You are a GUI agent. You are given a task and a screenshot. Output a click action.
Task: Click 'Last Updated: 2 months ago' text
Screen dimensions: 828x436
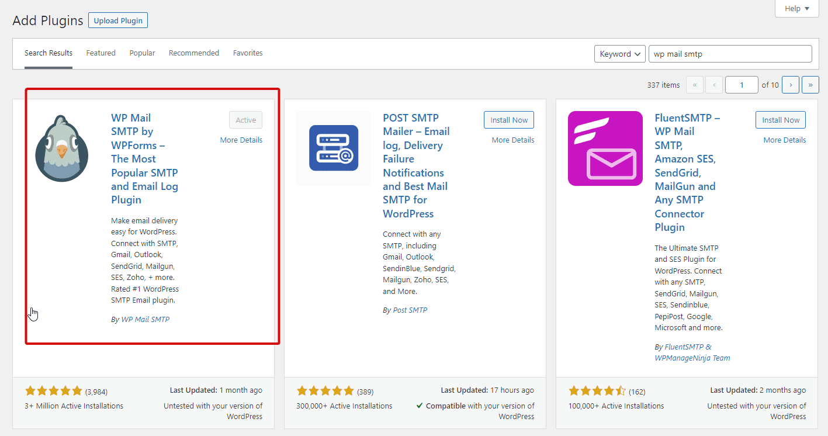pyautogui.click(x=758, y=390)
